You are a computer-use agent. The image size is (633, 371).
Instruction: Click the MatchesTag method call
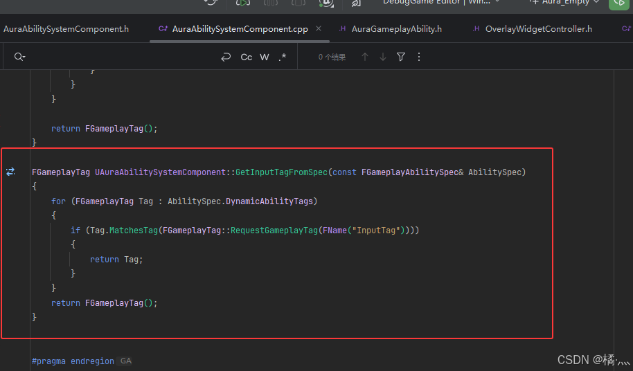[x=134, y=230]
